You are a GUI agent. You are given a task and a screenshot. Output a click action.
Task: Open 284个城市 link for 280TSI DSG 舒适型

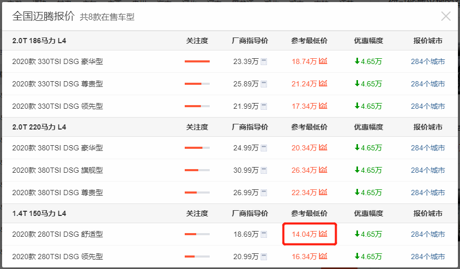coord(428,234)
